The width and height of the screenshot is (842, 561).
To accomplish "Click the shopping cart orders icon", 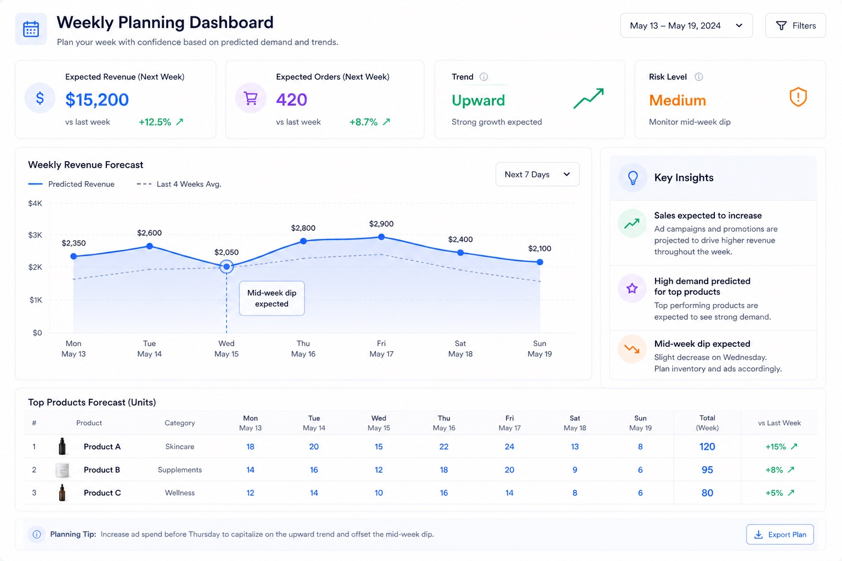I will tap(251, 98).
